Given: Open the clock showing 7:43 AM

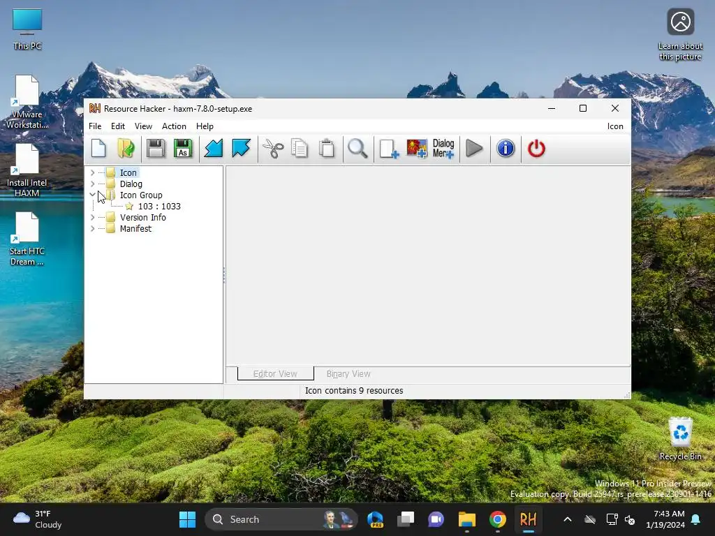Looking at the screenshot, I should (x=665, y=519).
